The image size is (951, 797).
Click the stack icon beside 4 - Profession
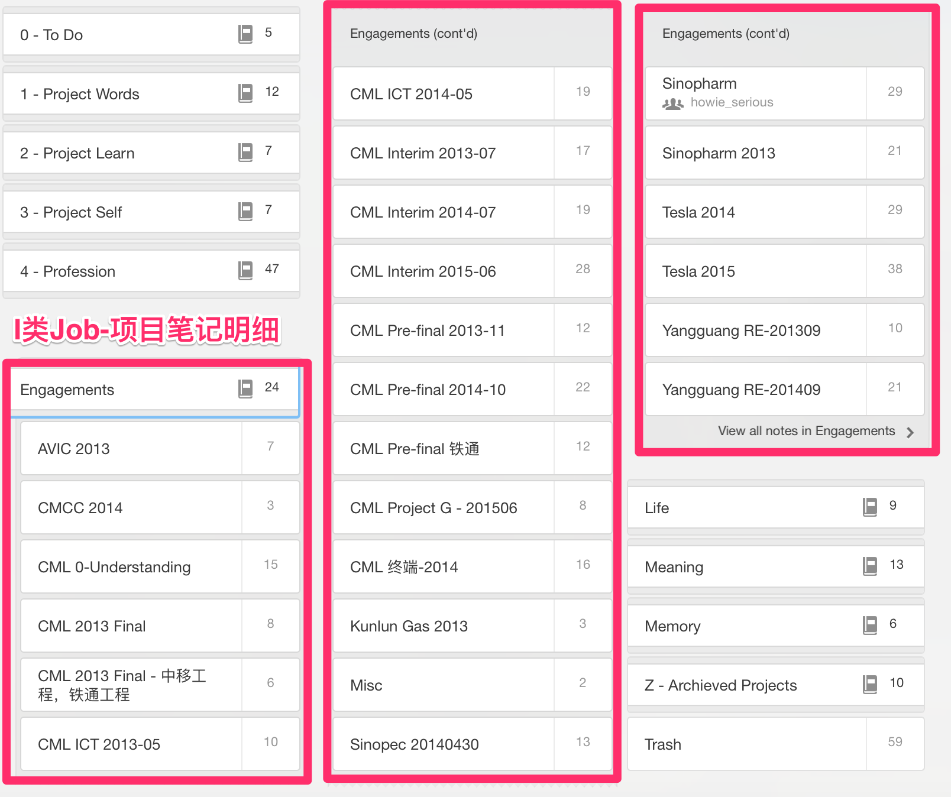pyautogui.click(x=245, y=270)
